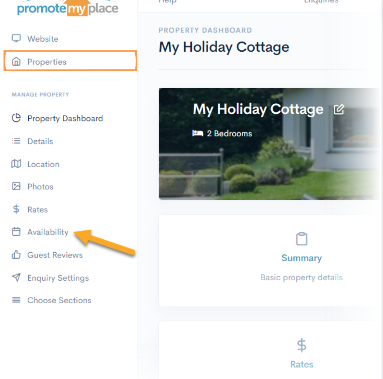Click the Rates card link
This screenshot has width=383, height=379.
tap(302, 364)
